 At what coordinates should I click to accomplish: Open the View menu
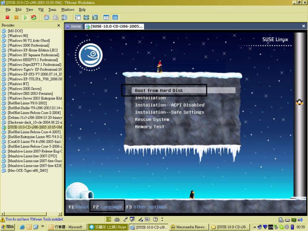(30, 10)
